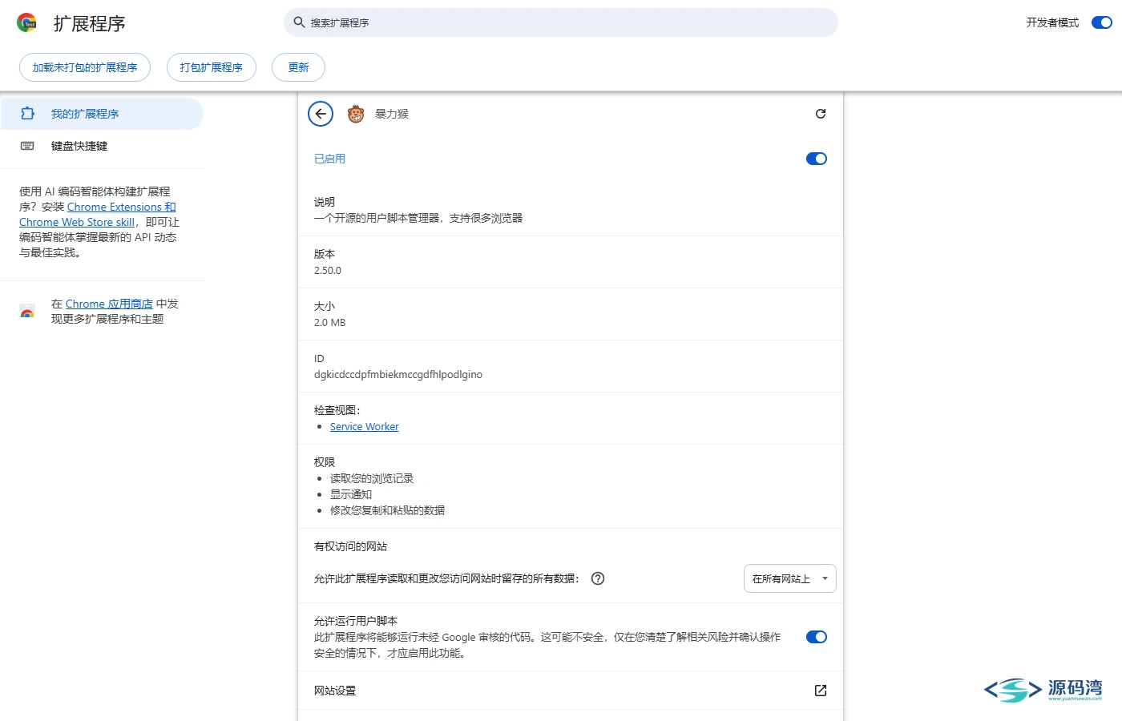Click the 修改您复制和粘贴的数据 permission text
Viewport: 1122px width, 721px height.
(x=387, y=510)
